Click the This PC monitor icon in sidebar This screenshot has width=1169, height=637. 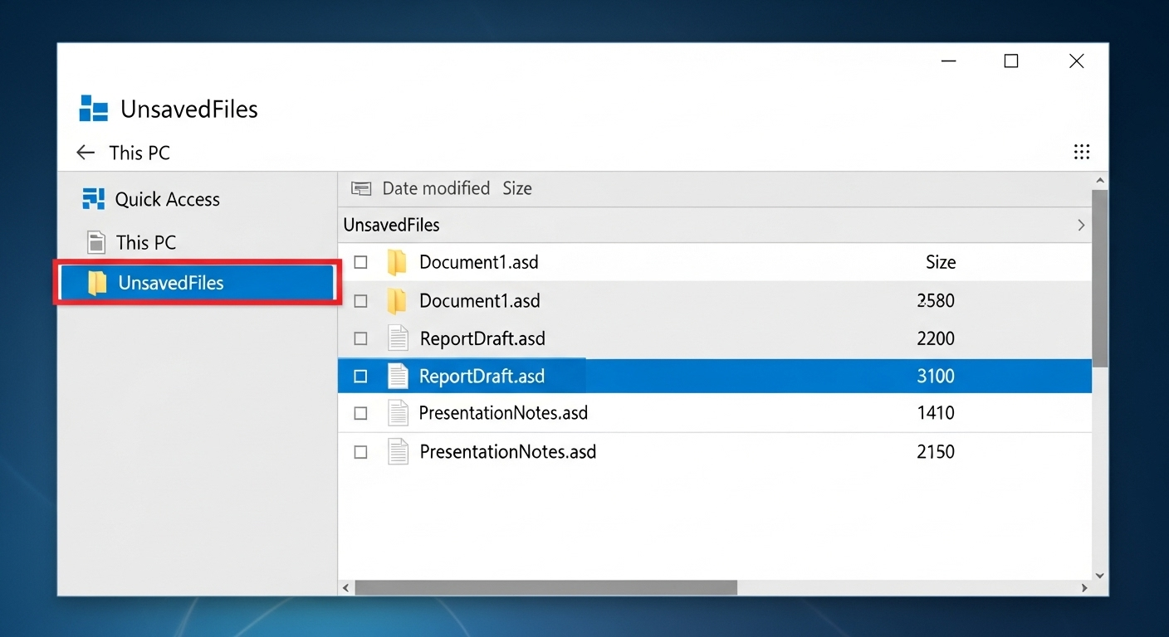coord(98,242)
